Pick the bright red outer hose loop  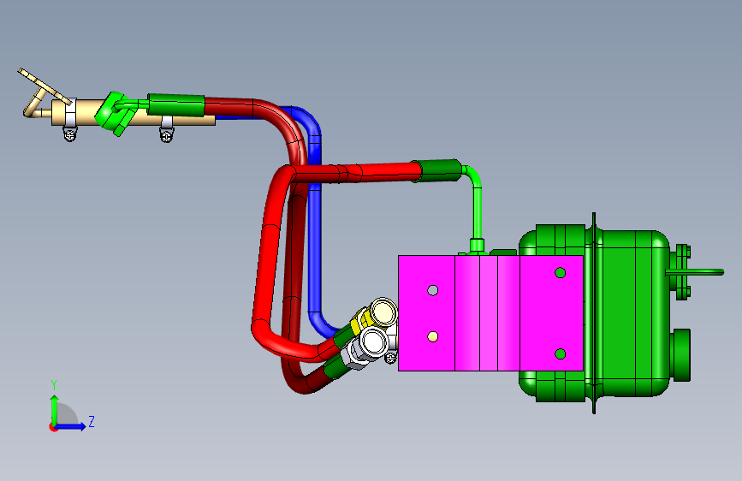point(269,265)
